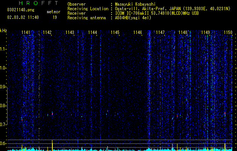The width and height of the screenshot is (237, 151).
Task: Select the meteor count value 19
Action: [55, 17]
